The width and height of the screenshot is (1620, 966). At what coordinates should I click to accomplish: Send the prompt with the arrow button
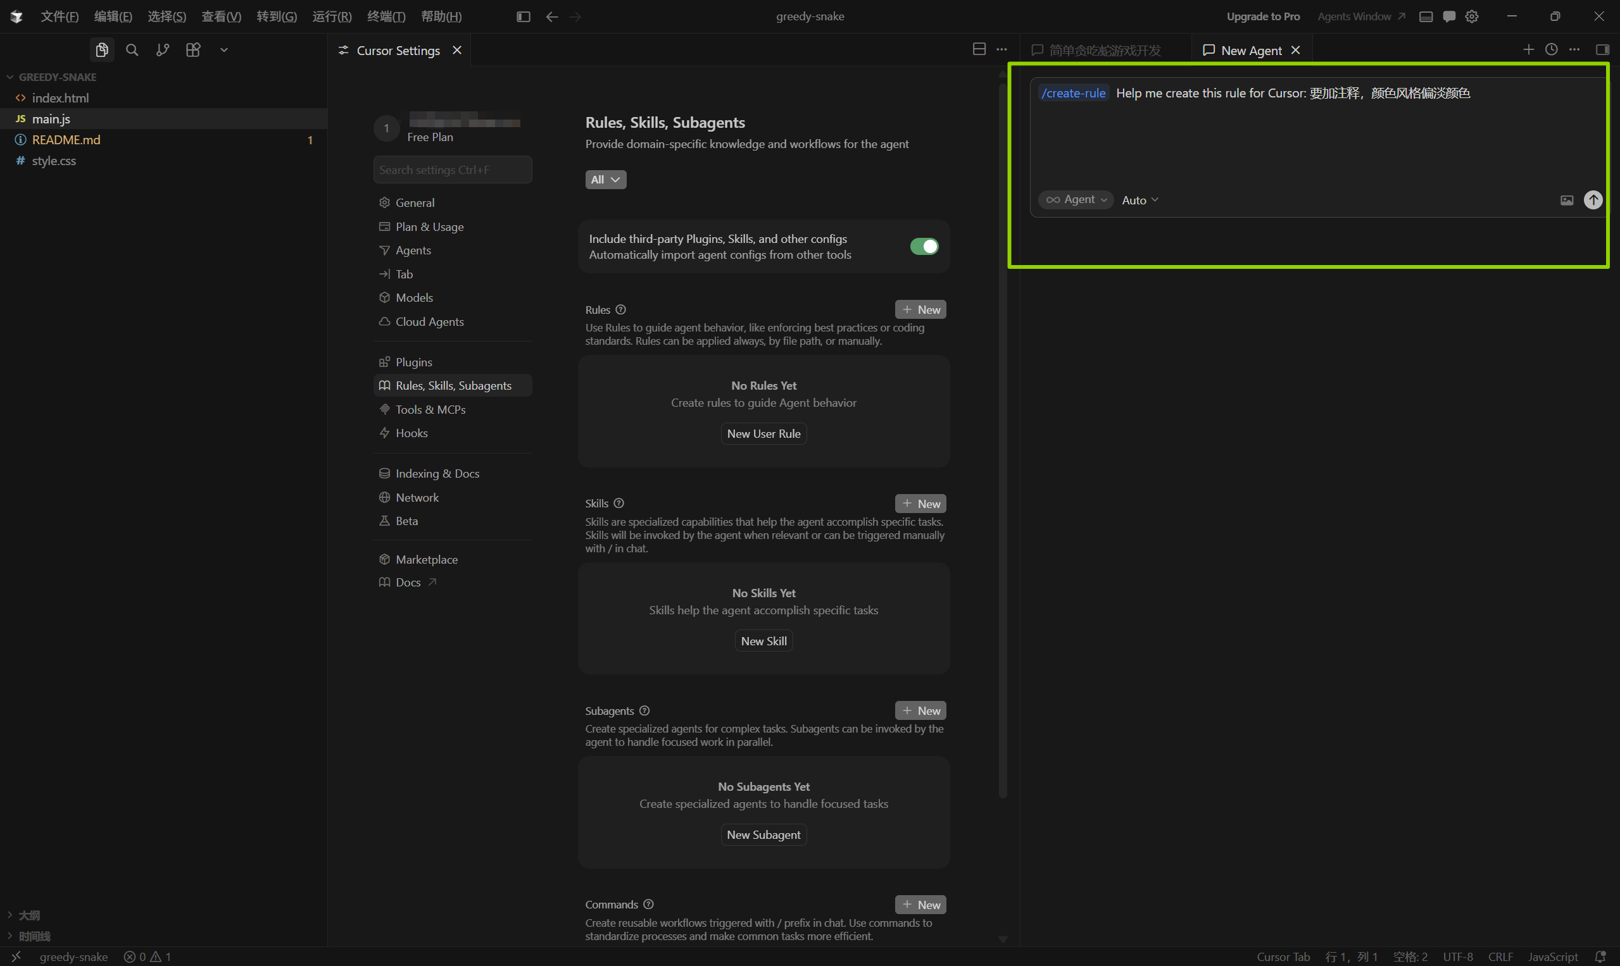click(1593, 200)
